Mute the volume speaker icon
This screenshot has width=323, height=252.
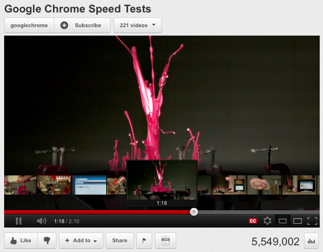42,221
